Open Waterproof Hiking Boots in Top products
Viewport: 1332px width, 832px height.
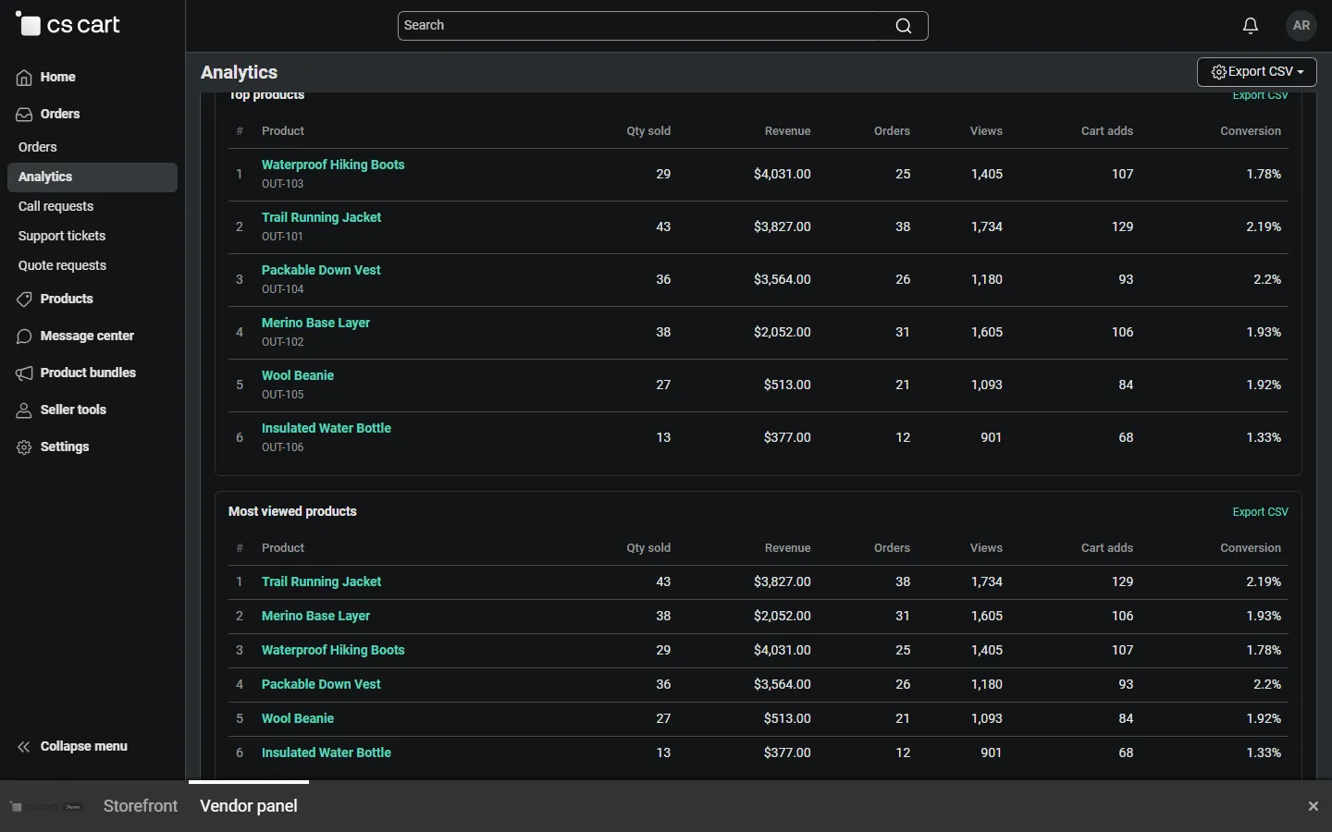333,165
